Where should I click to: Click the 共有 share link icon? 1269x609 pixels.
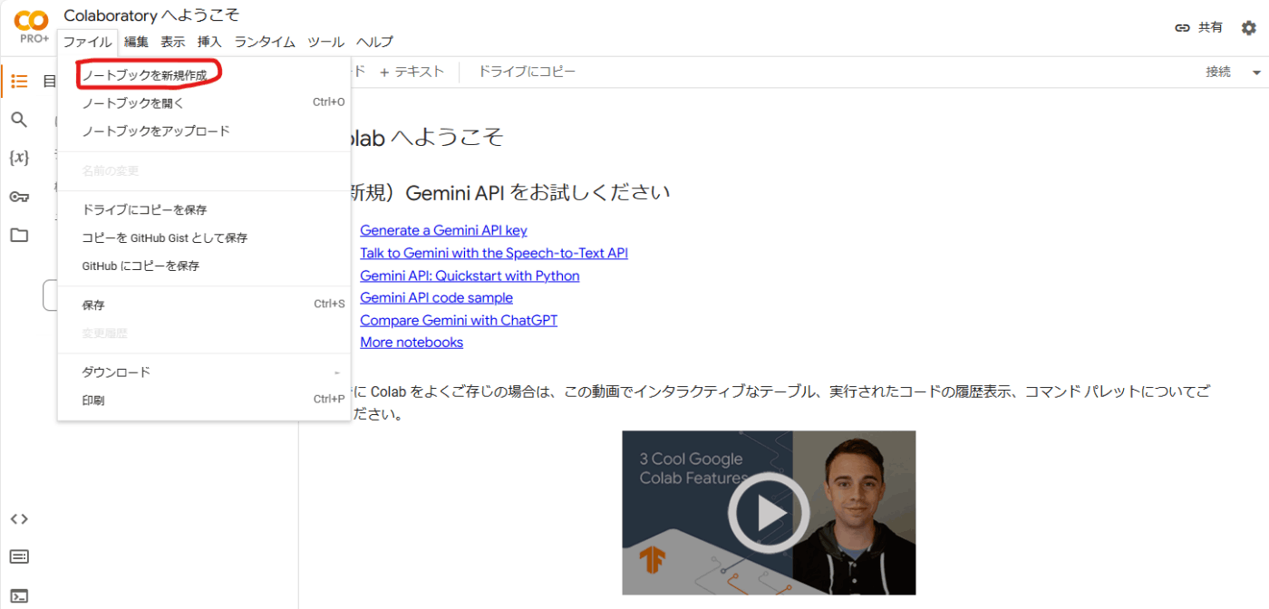coord(1182,28)
